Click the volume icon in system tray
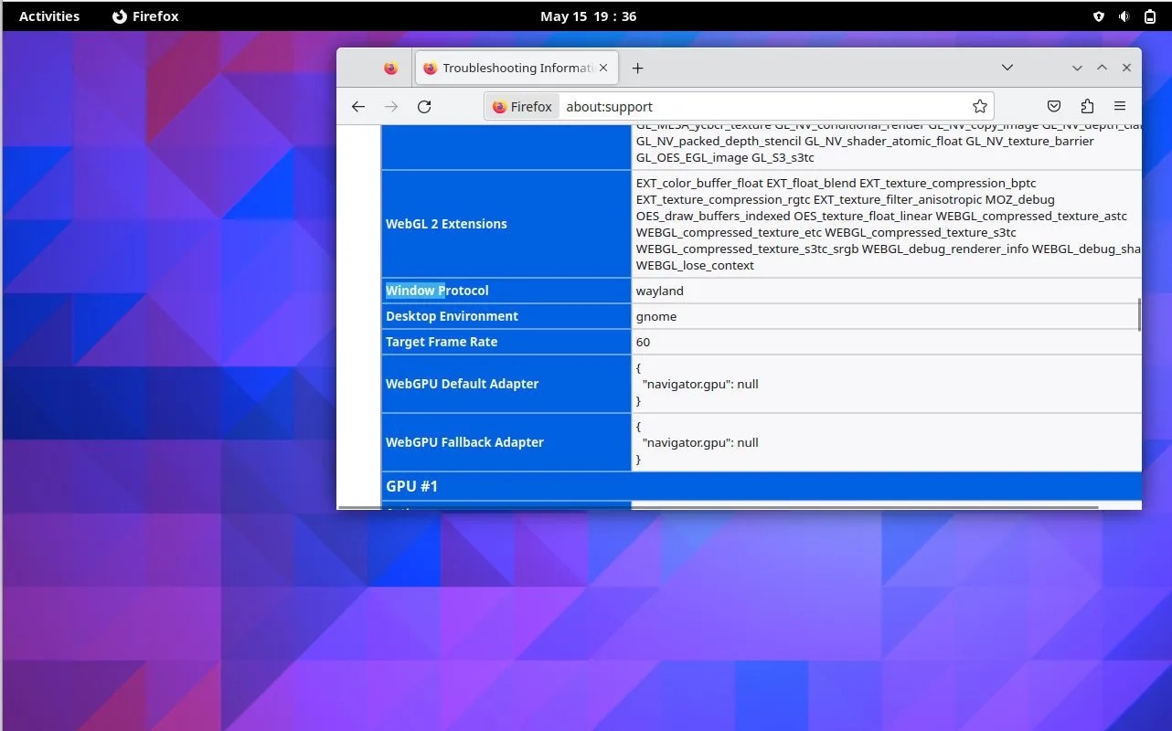1172x731 pixels. point(1124,16)
